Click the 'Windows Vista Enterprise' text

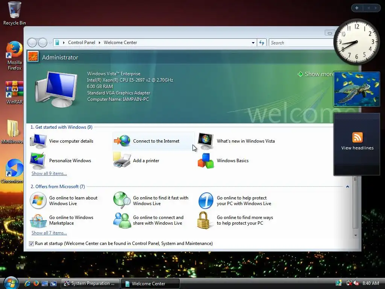[114, 74]
